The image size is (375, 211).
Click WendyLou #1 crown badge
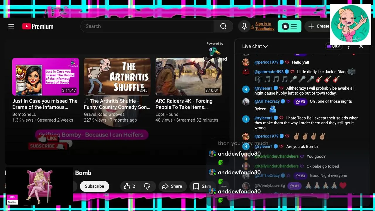294,186
